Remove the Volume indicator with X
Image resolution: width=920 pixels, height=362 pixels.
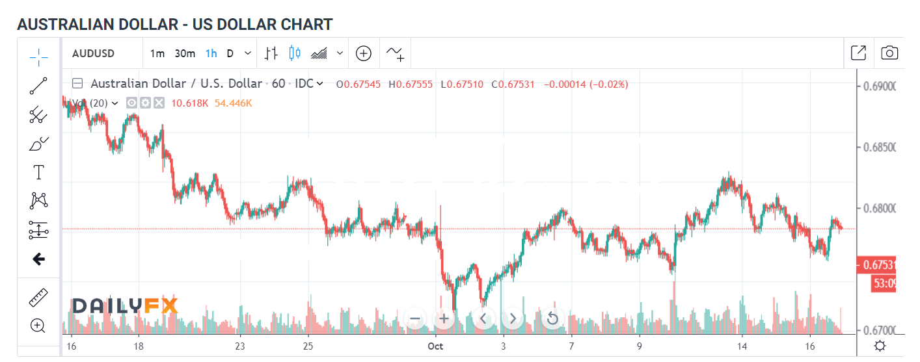159,103
